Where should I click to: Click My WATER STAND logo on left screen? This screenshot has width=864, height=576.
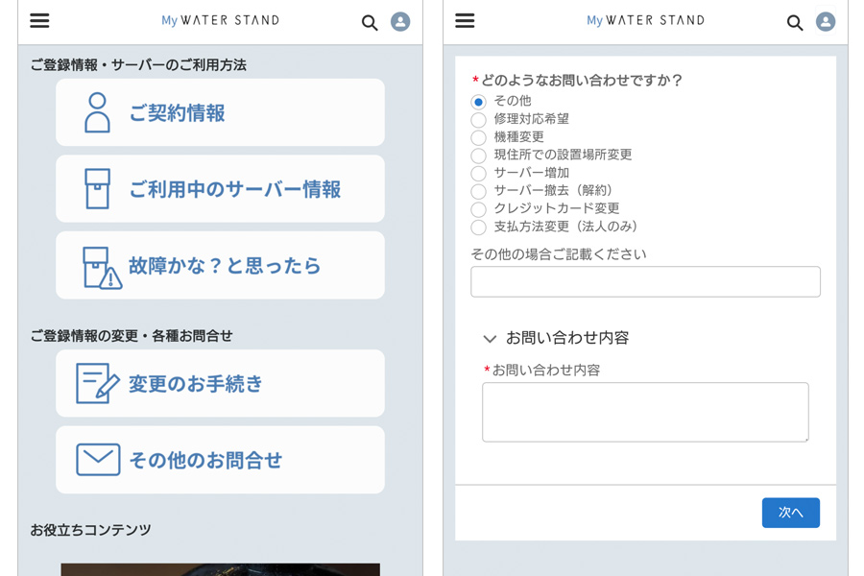(220, 20)
